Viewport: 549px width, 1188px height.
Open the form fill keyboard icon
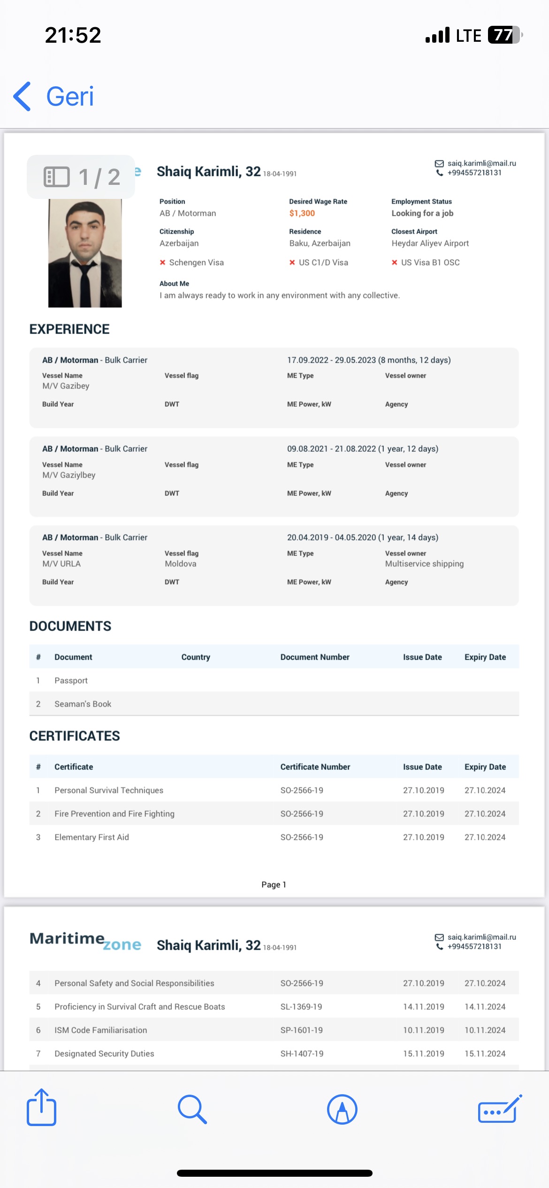(499, 1110)
